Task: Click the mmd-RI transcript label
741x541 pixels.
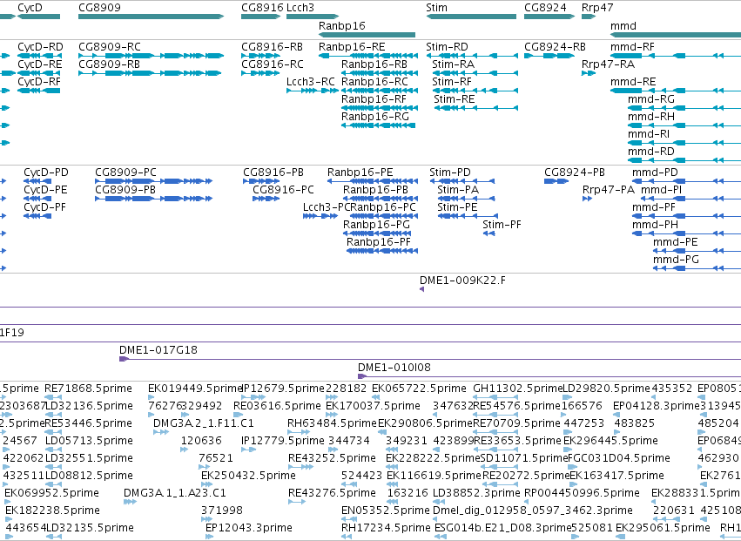Action: [649, 134]
